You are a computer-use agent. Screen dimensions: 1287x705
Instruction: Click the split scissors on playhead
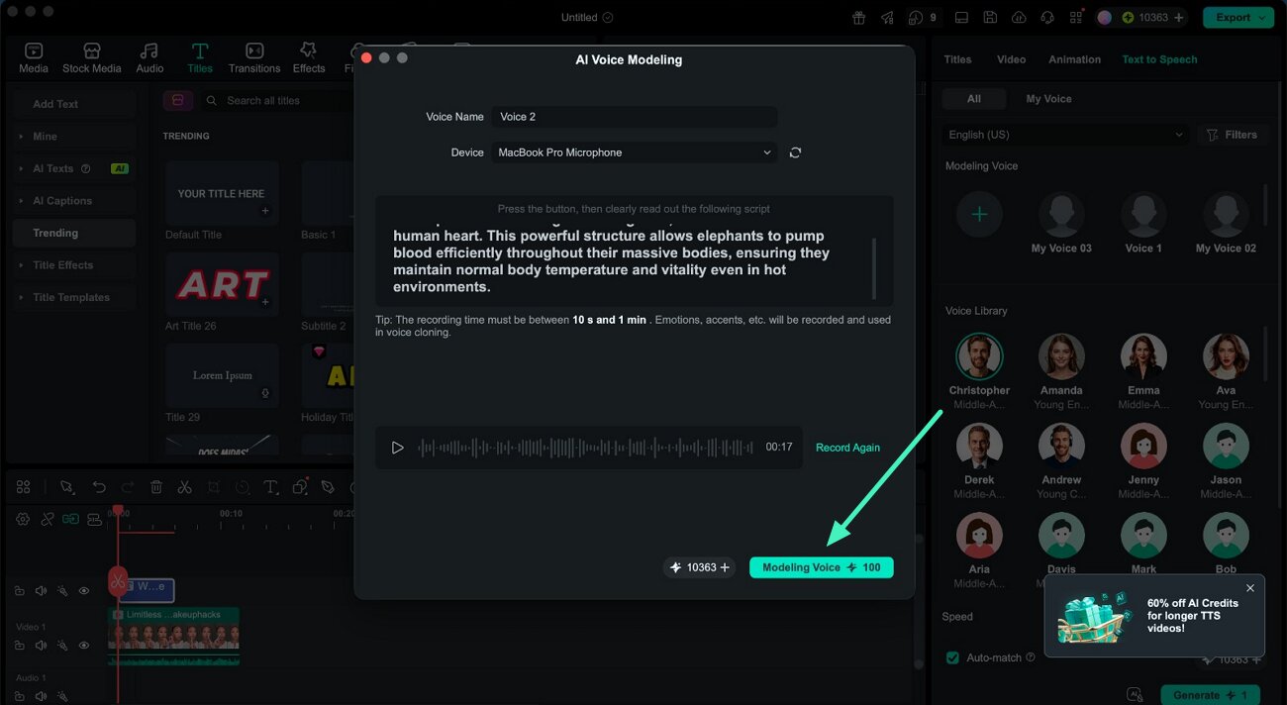(118, 581)
